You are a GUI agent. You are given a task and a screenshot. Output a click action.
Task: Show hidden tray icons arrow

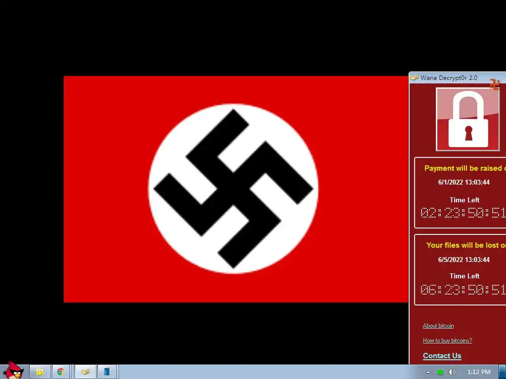click(428, 372)
